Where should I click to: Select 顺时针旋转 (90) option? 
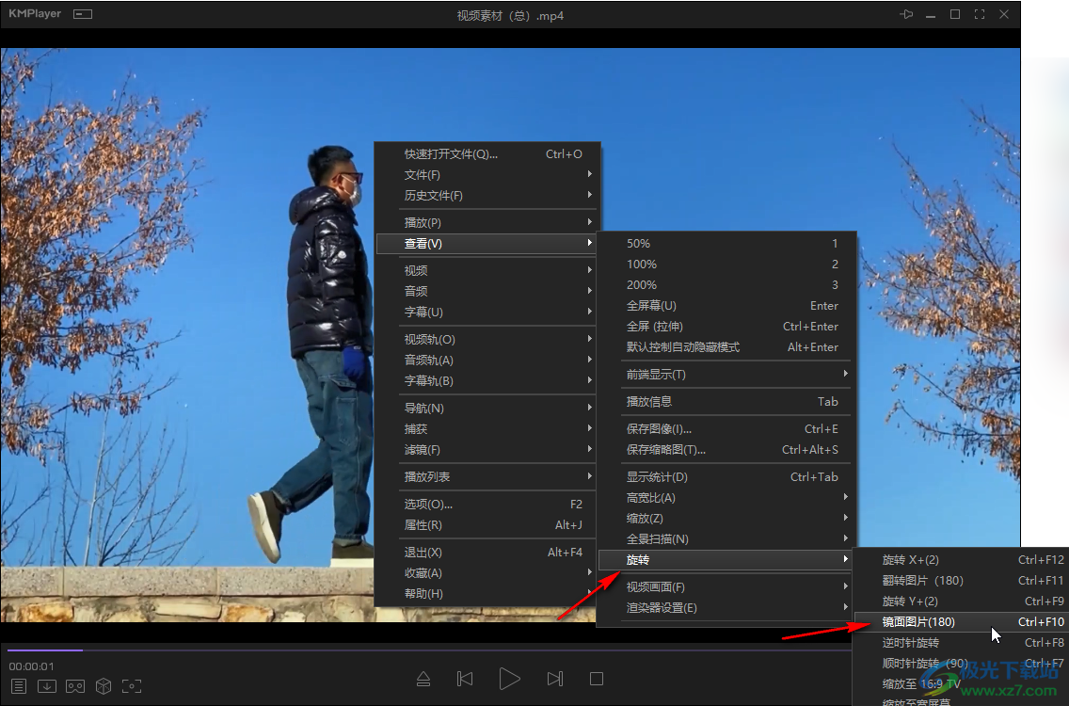[x=962, y=664]
